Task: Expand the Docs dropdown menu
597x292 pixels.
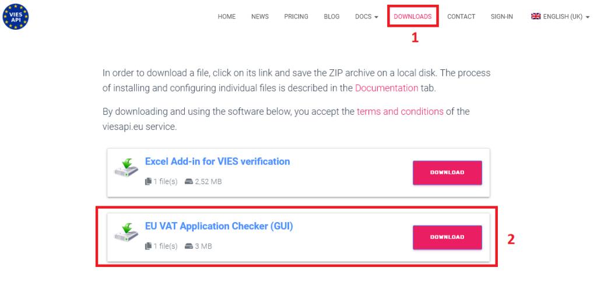Action: 366,17
